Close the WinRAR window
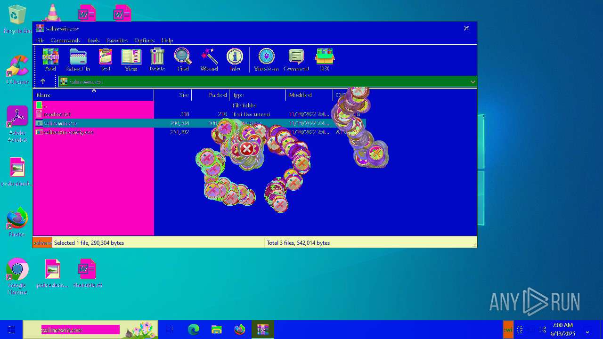Image resolution: width=603 pixels, height=339 pixels. coord(466,28)
